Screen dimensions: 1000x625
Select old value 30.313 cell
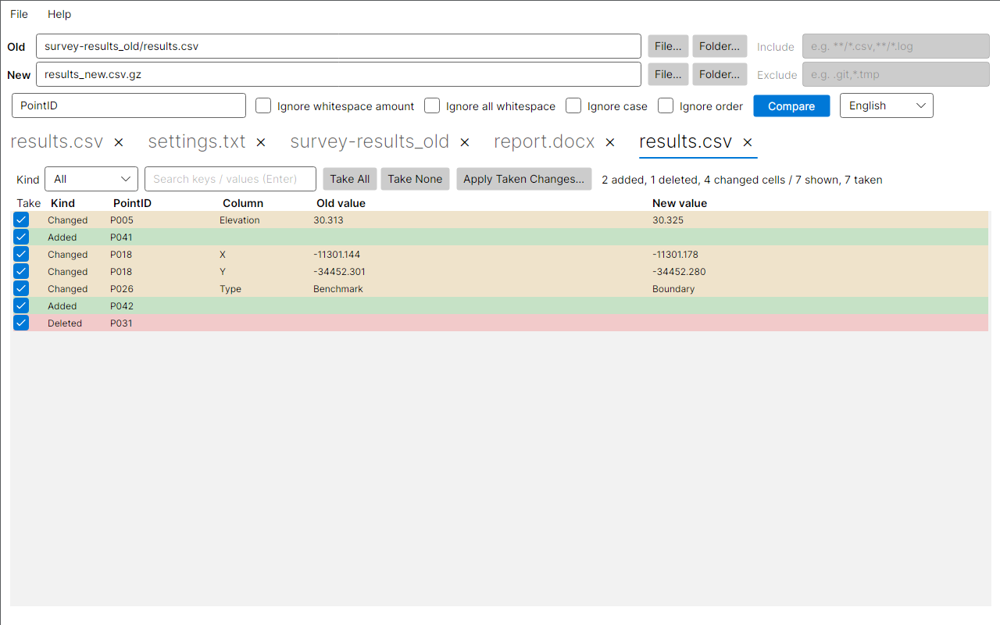[x=328, y=220]
